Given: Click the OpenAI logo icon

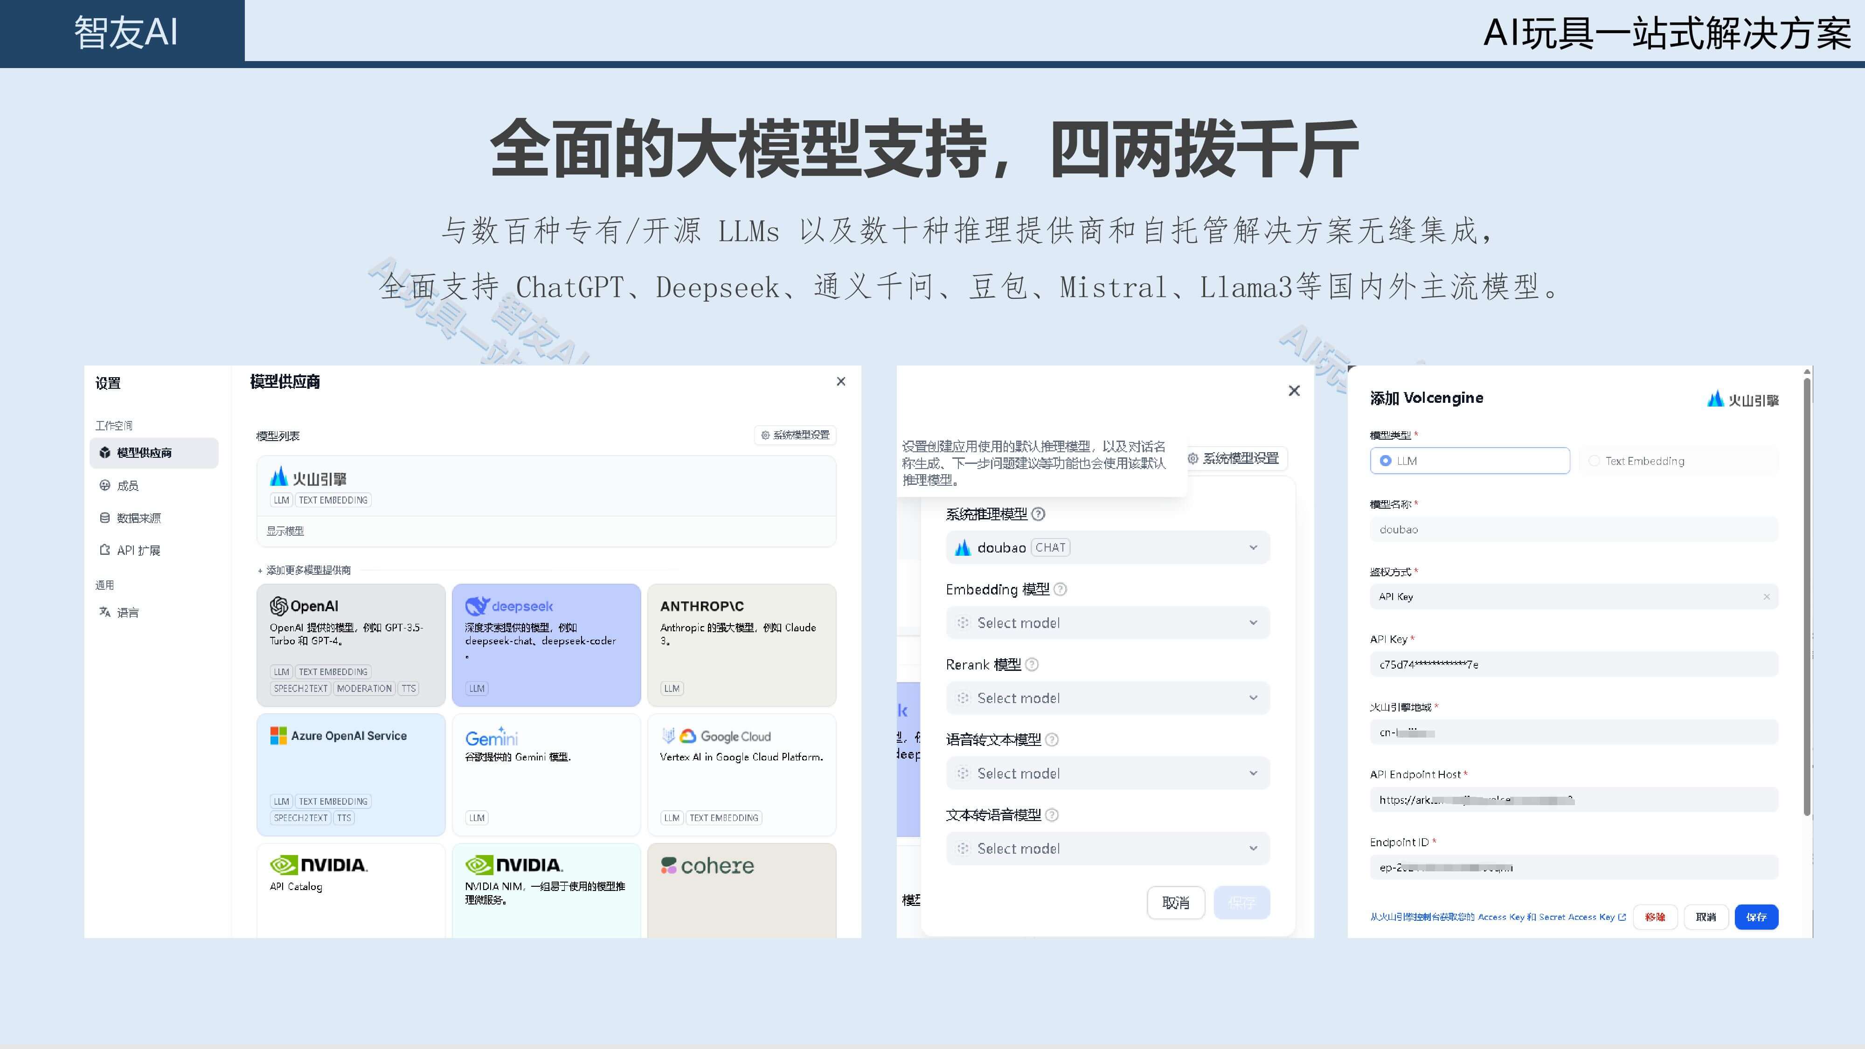Looking at the screenshot, I should coord(279,606).
